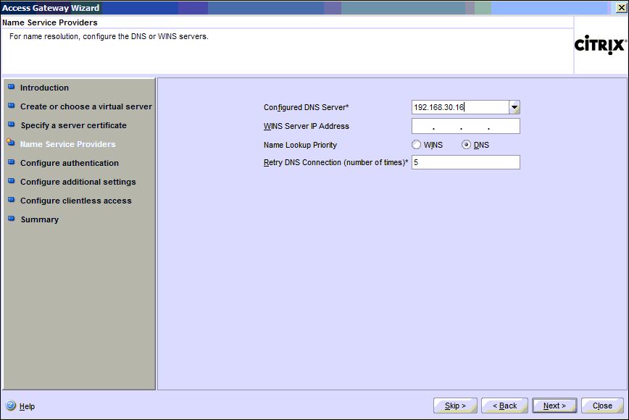
Task: Click the Help question mark icon
Action: [x=11, y=406]
